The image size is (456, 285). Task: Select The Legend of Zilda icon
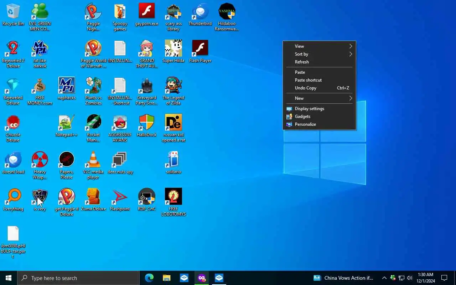coord(173,92)
